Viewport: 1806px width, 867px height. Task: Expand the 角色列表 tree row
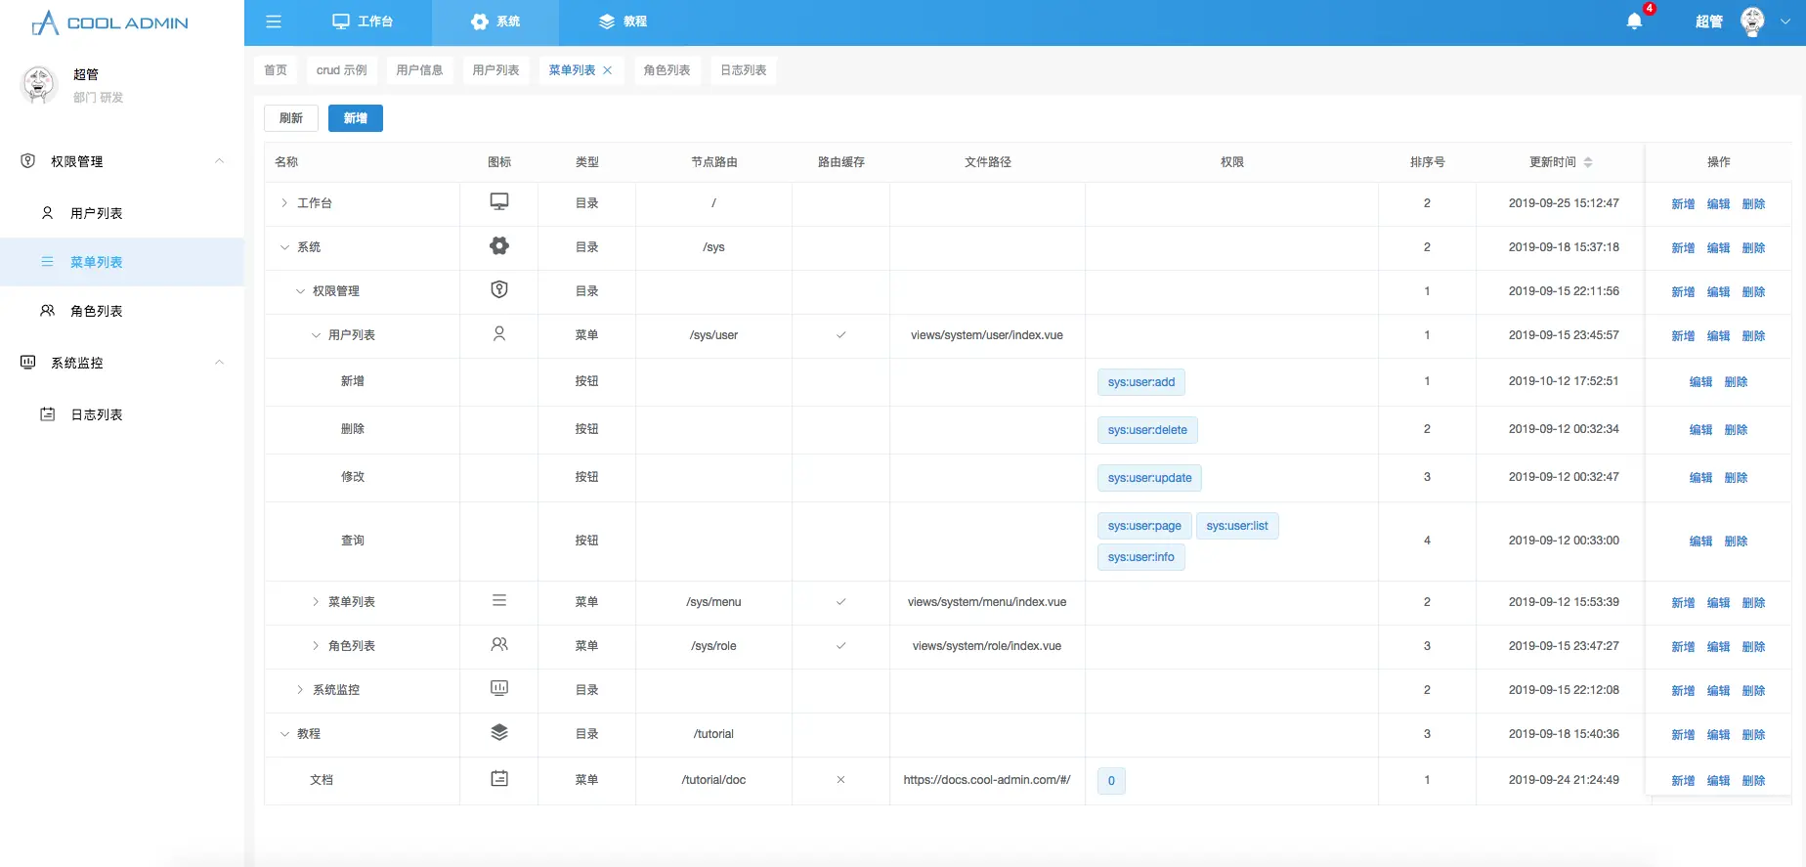click(316, 646)
